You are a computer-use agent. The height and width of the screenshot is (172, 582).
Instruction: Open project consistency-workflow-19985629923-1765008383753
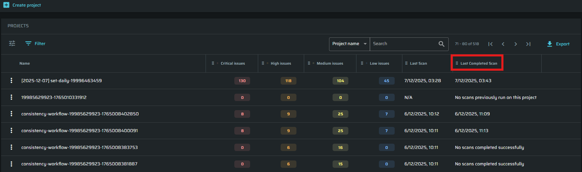coord(80,147)
